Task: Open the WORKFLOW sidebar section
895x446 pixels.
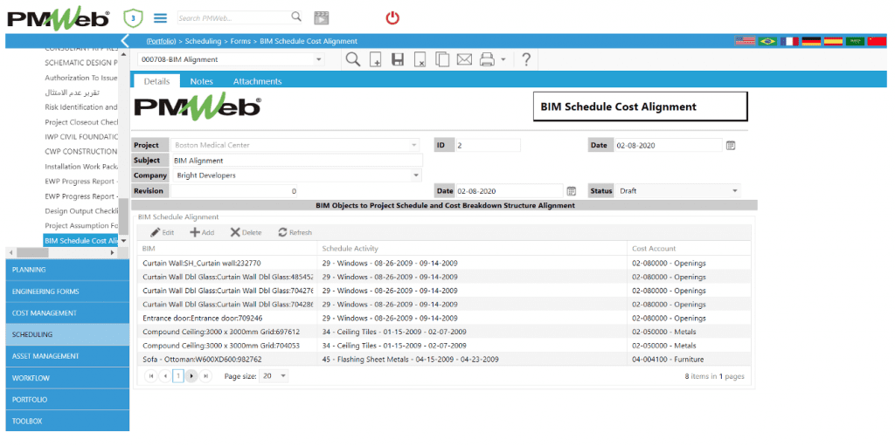Action: 68,378
